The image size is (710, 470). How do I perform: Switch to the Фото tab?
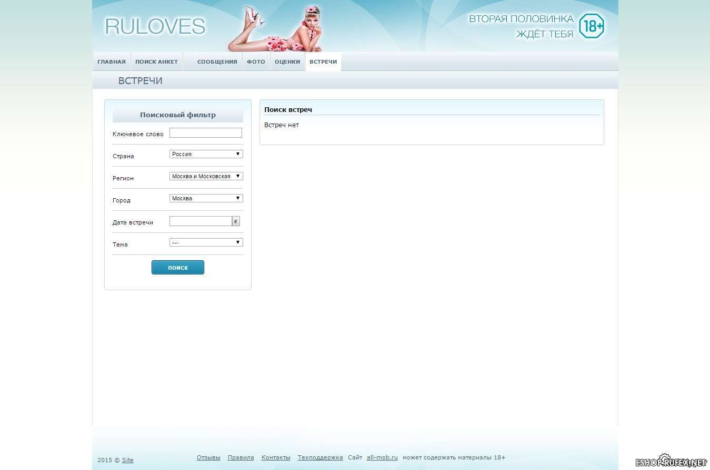[256, 62]
